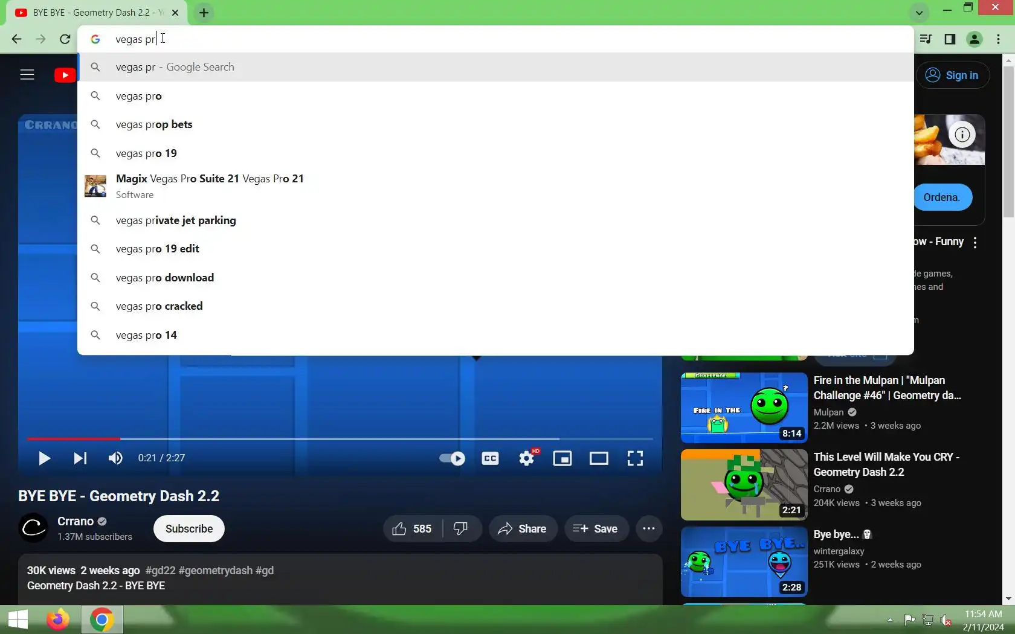Share the video

pyautogui.click(x=523, y=529)
